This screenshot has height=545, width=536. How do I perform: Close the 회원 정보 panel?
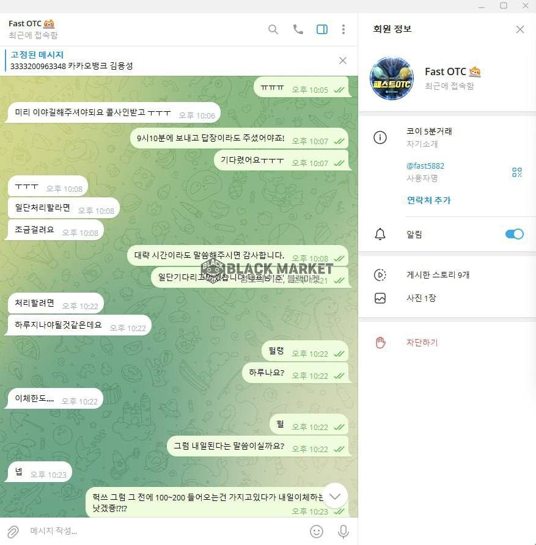[520, 29]
